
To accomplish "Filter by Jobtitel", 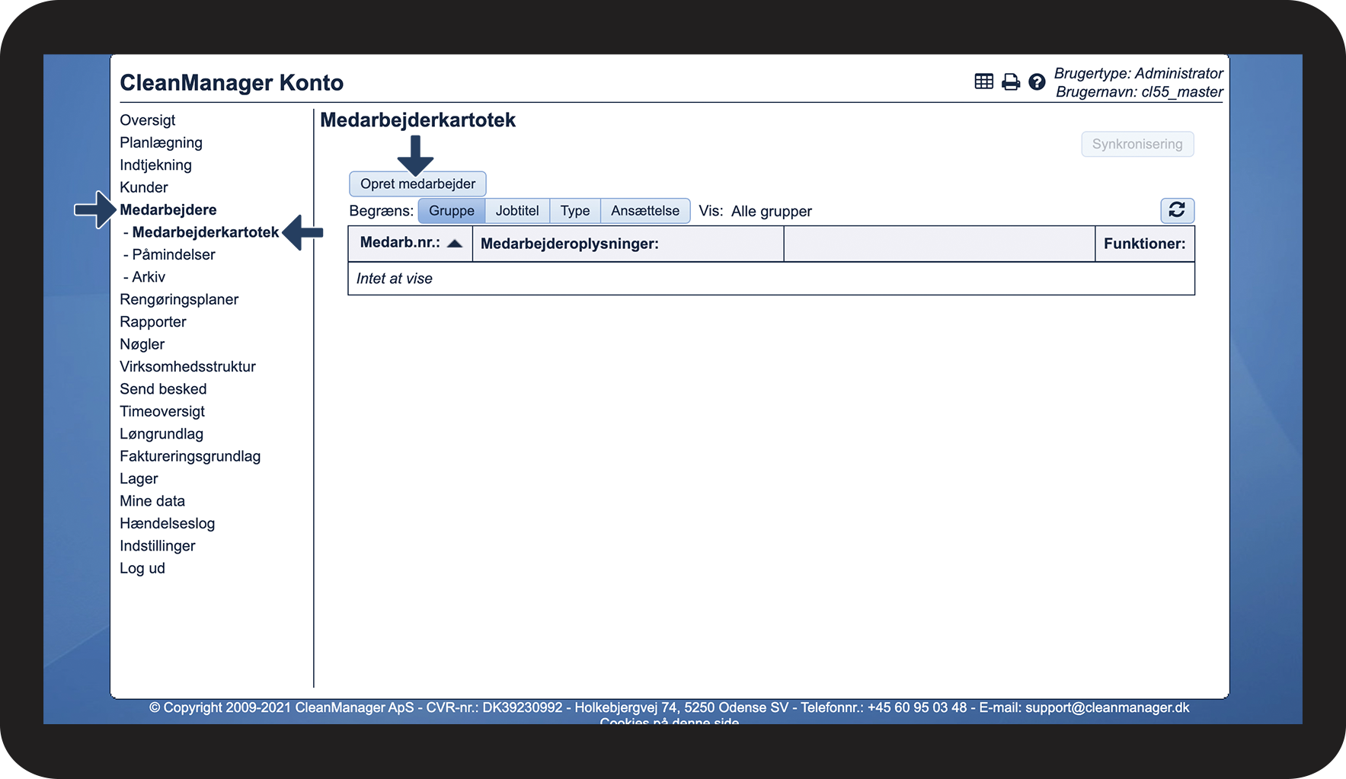I will 517,211.
